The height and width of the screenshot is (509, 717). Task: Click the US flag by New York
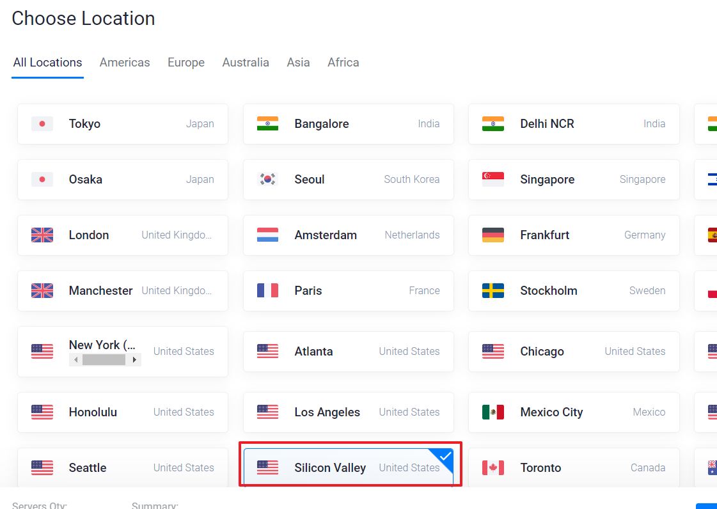(x=42, y=352)
